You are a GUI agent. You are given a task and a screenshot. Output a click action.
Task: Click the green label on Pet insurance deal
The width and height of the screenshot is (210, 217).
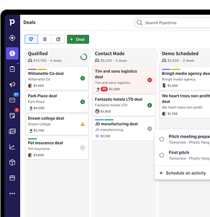[x=32, y=139]
